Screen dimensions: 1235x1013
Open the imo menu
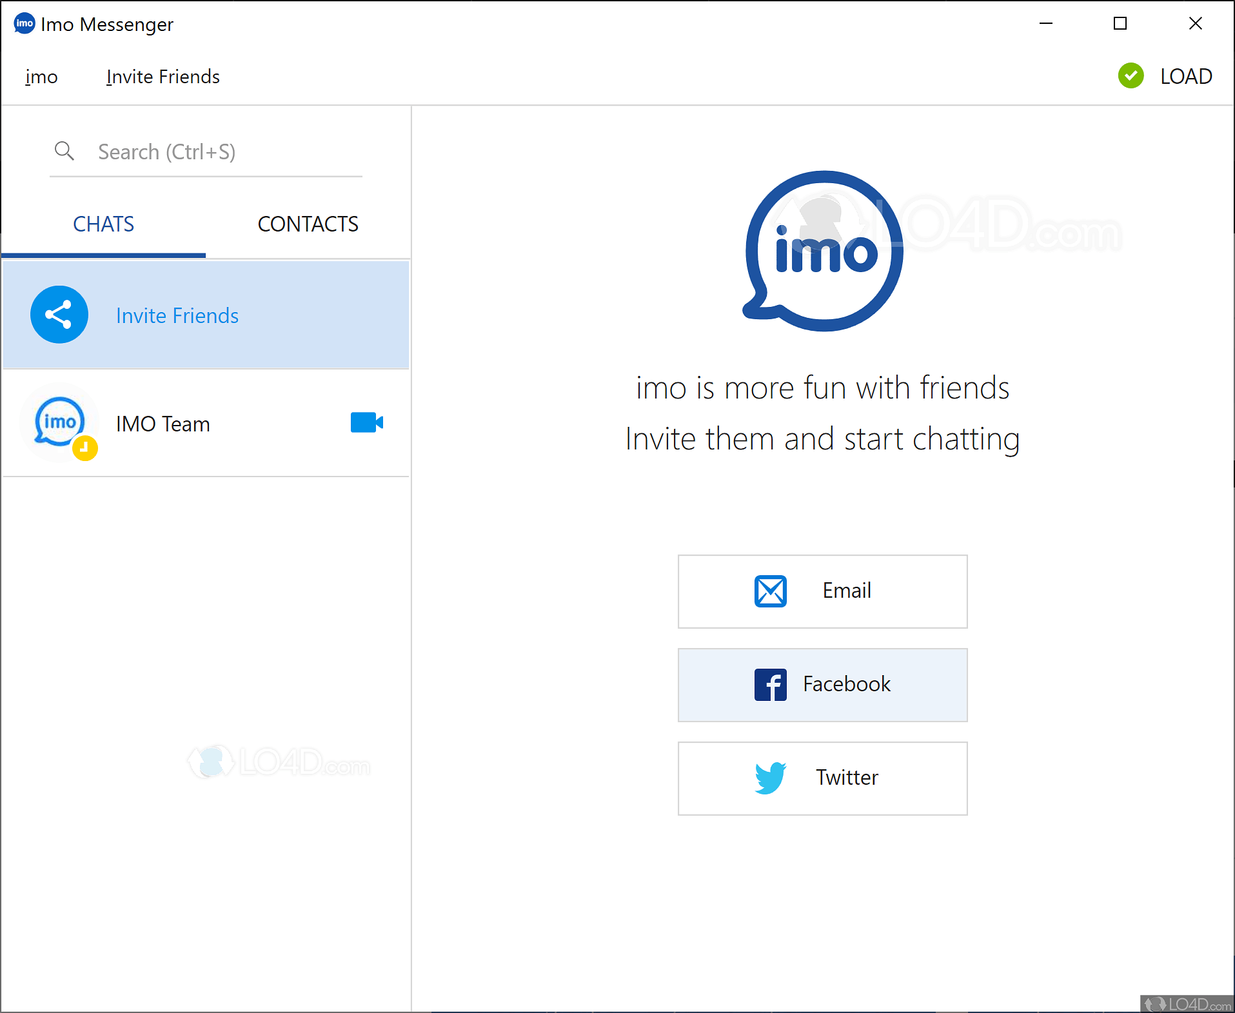41,76
